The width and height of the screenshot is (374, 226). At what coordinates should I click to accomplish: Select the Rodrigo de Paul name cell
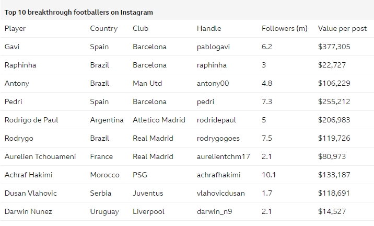(31, 120)
